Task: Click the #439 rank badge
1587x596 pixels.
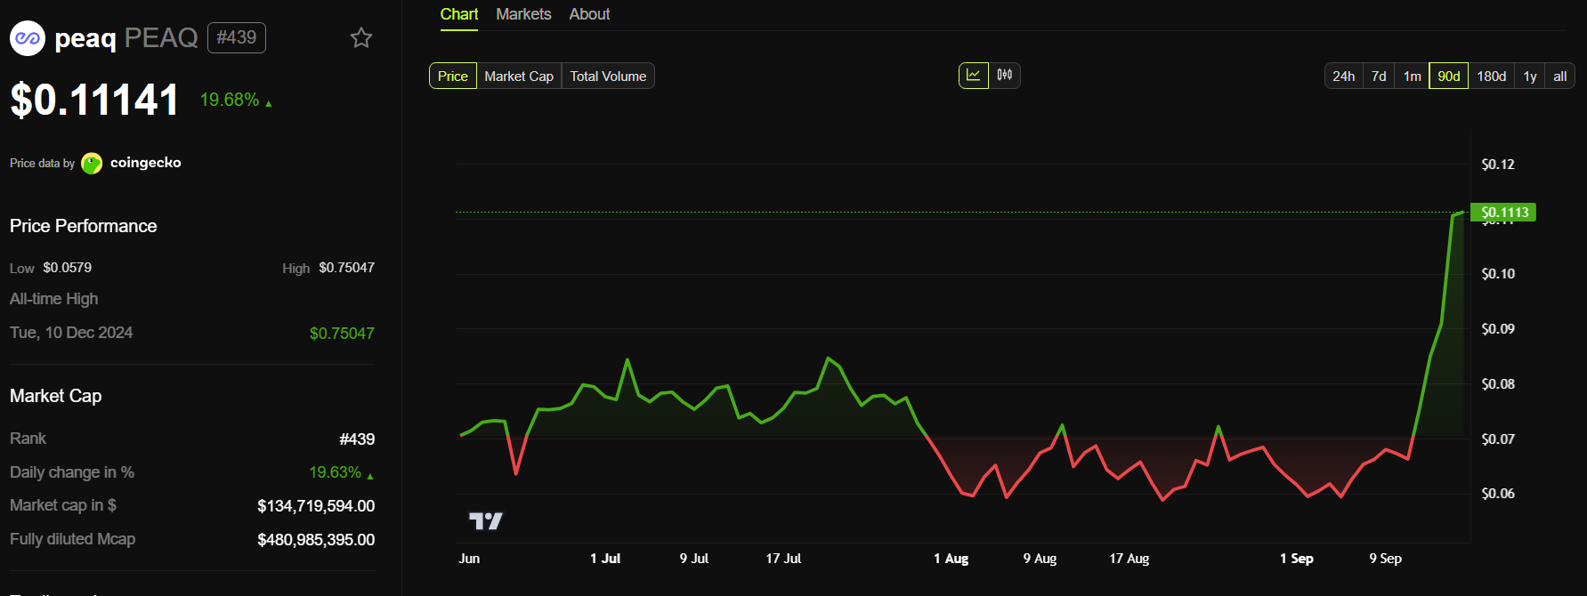Action: (x=237, y=37)
